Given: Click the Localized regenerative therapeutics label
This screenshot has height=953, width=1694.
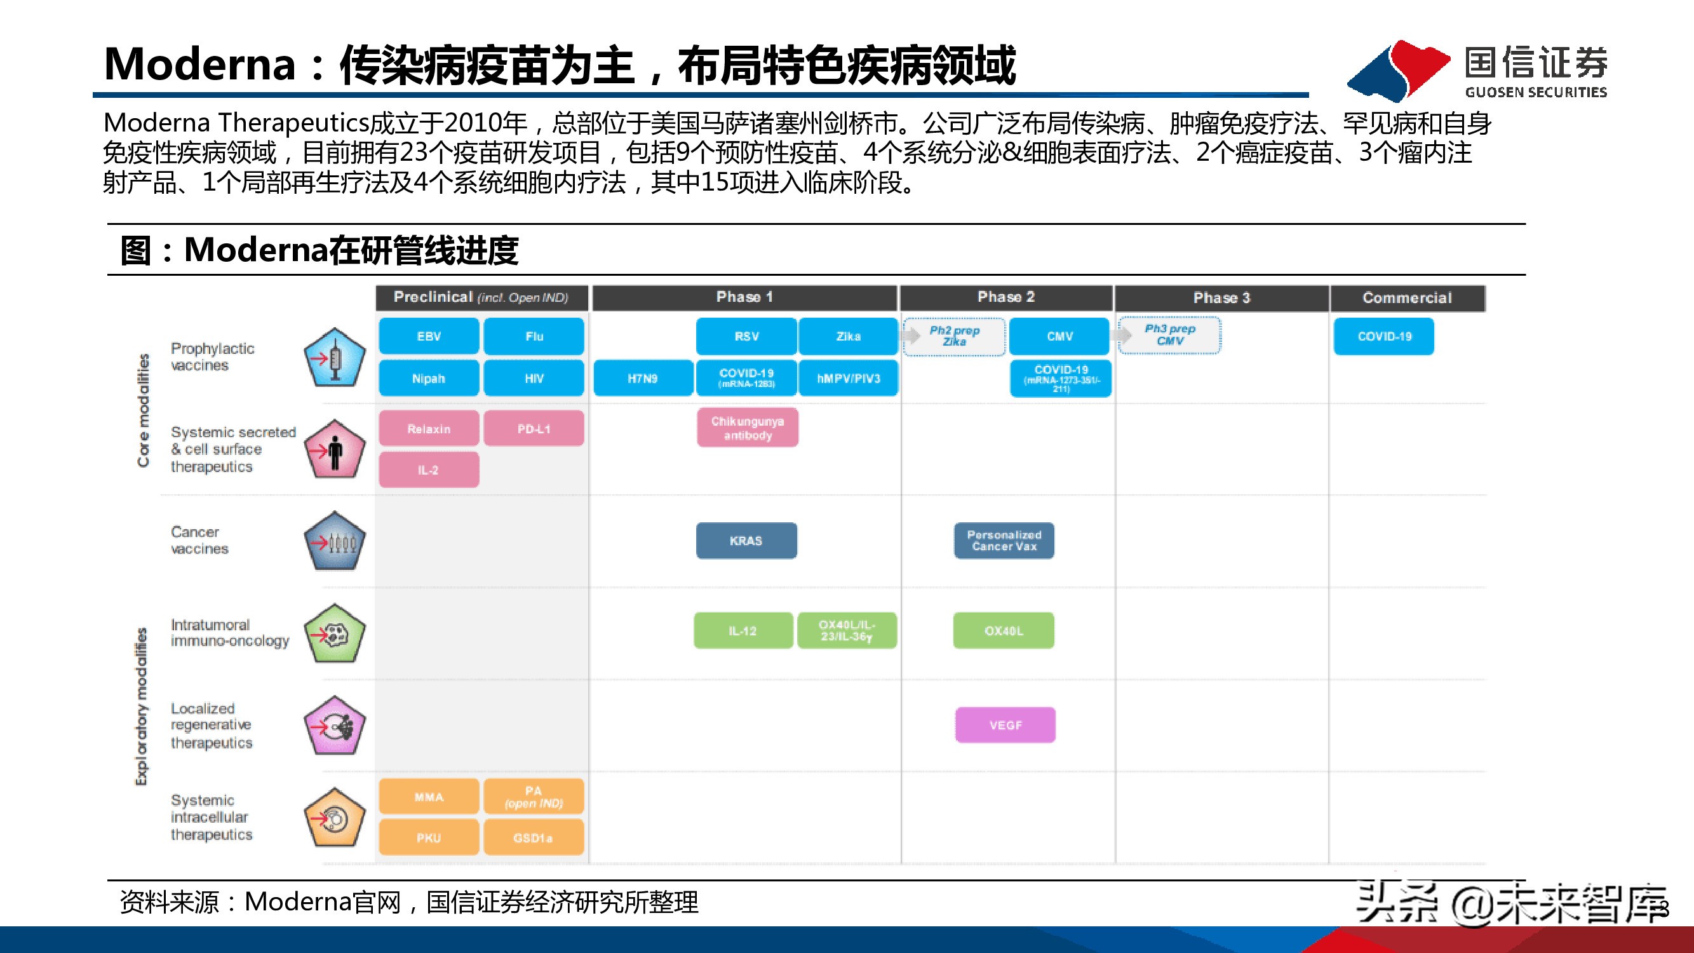Looking at the screenshot, I should (212, 726).
